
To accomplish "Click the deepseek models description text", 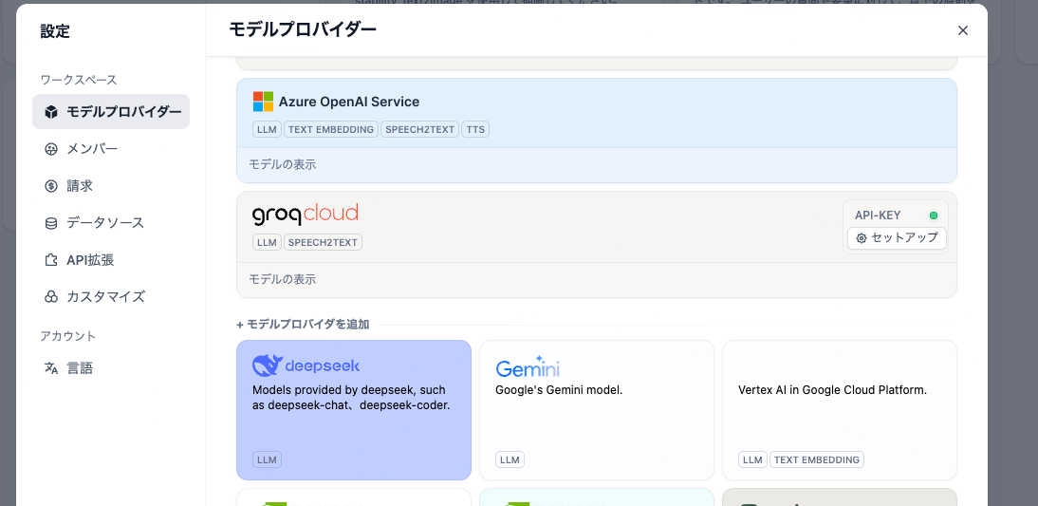I will [351, 398].
